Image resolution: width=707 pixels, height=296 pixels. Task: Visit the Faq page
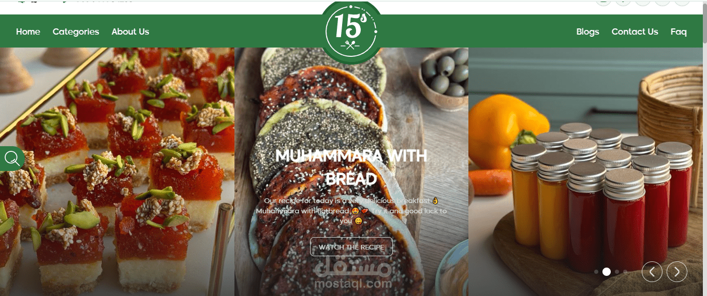coord(679,32)
